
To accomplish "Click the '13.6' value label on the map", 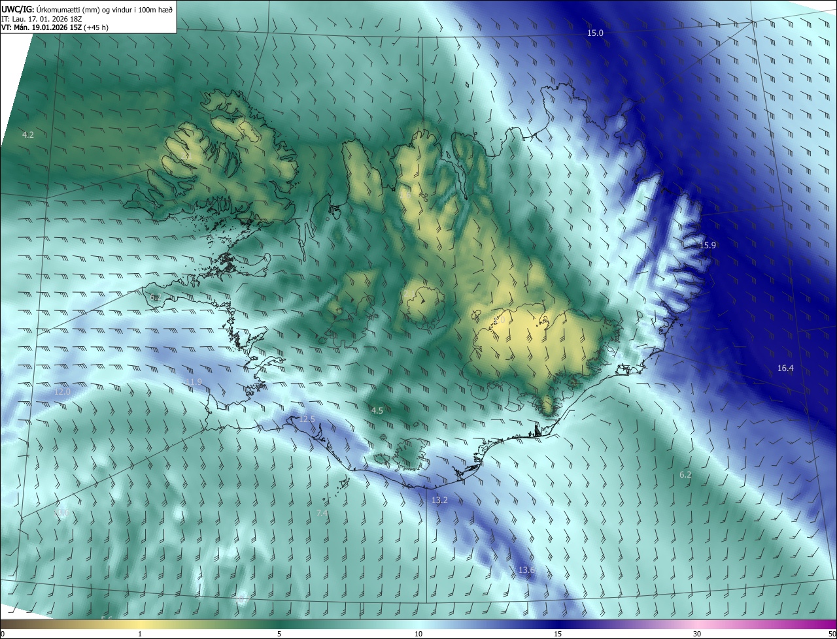I will tap(527, 570).
